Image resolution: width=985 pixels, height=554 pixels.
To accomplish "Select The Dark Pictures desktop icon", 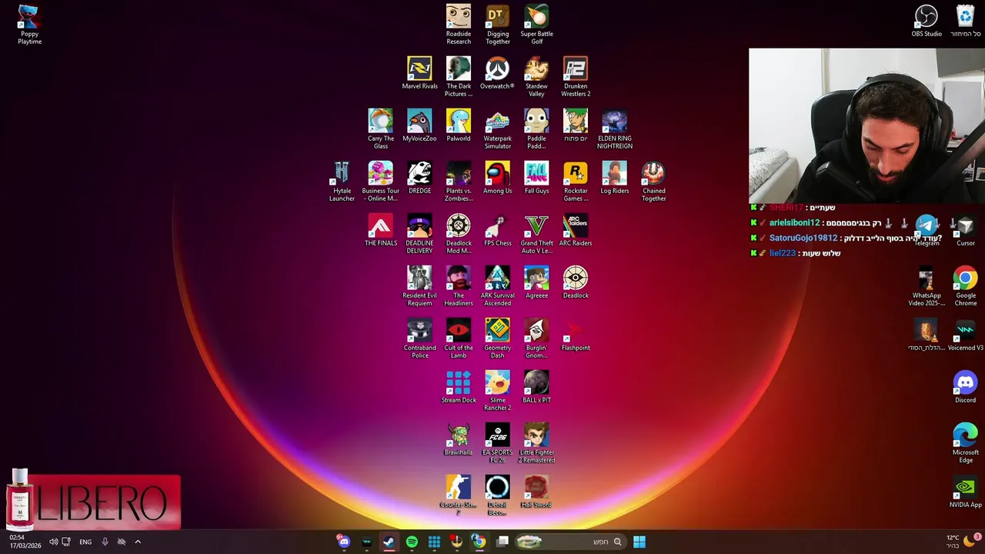I will (459, 77).
